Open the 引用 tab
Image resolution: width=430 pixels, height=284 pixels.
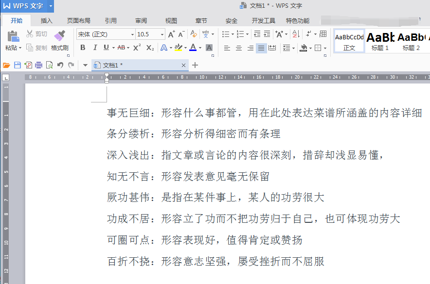111,20
